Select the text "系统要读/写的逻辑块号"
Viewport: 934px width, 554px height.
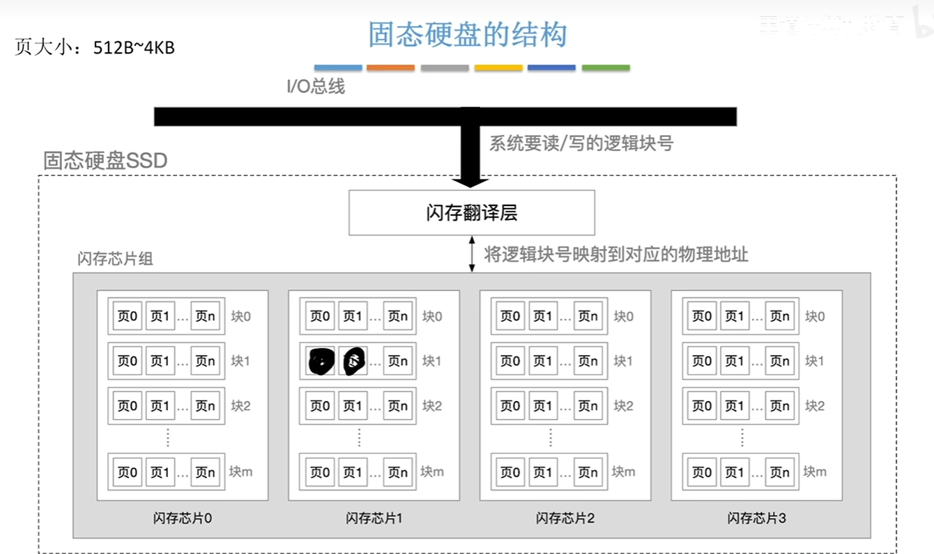tap(581, 143)
